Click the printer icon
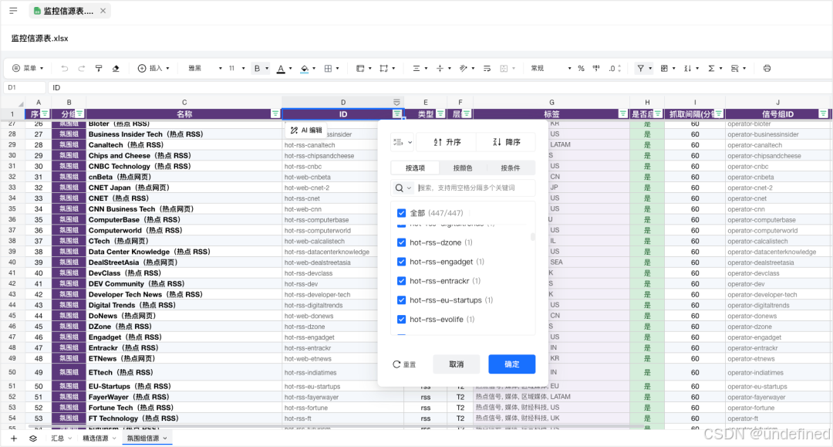 (x=767, y=68)
